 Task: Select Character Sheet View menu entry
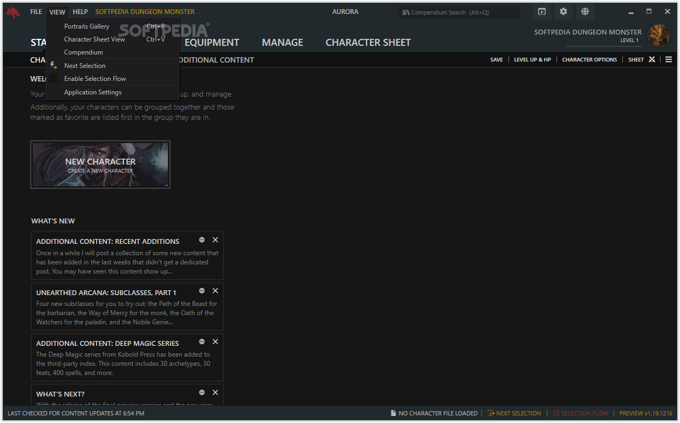click(113, 39)
